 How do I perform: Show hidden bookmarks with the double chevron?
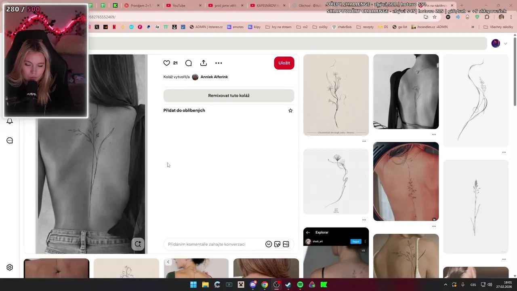click(x=473, y=27)
